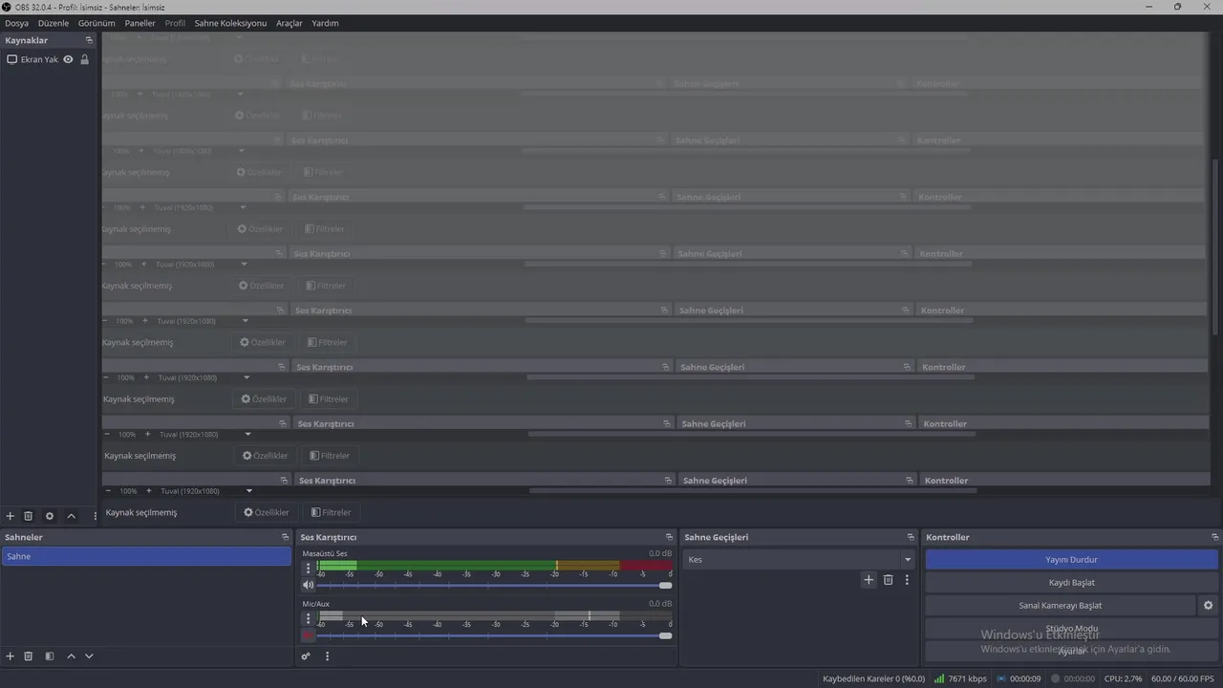Click the green bitrate bars icon in status bar
This screenshot has width=1223, height=688.
coord(939,678)
